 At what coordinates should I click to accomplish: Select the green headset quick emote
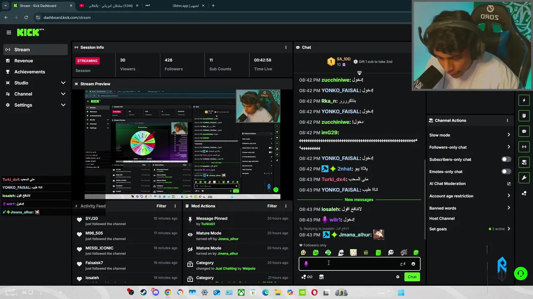click(328, 252)
